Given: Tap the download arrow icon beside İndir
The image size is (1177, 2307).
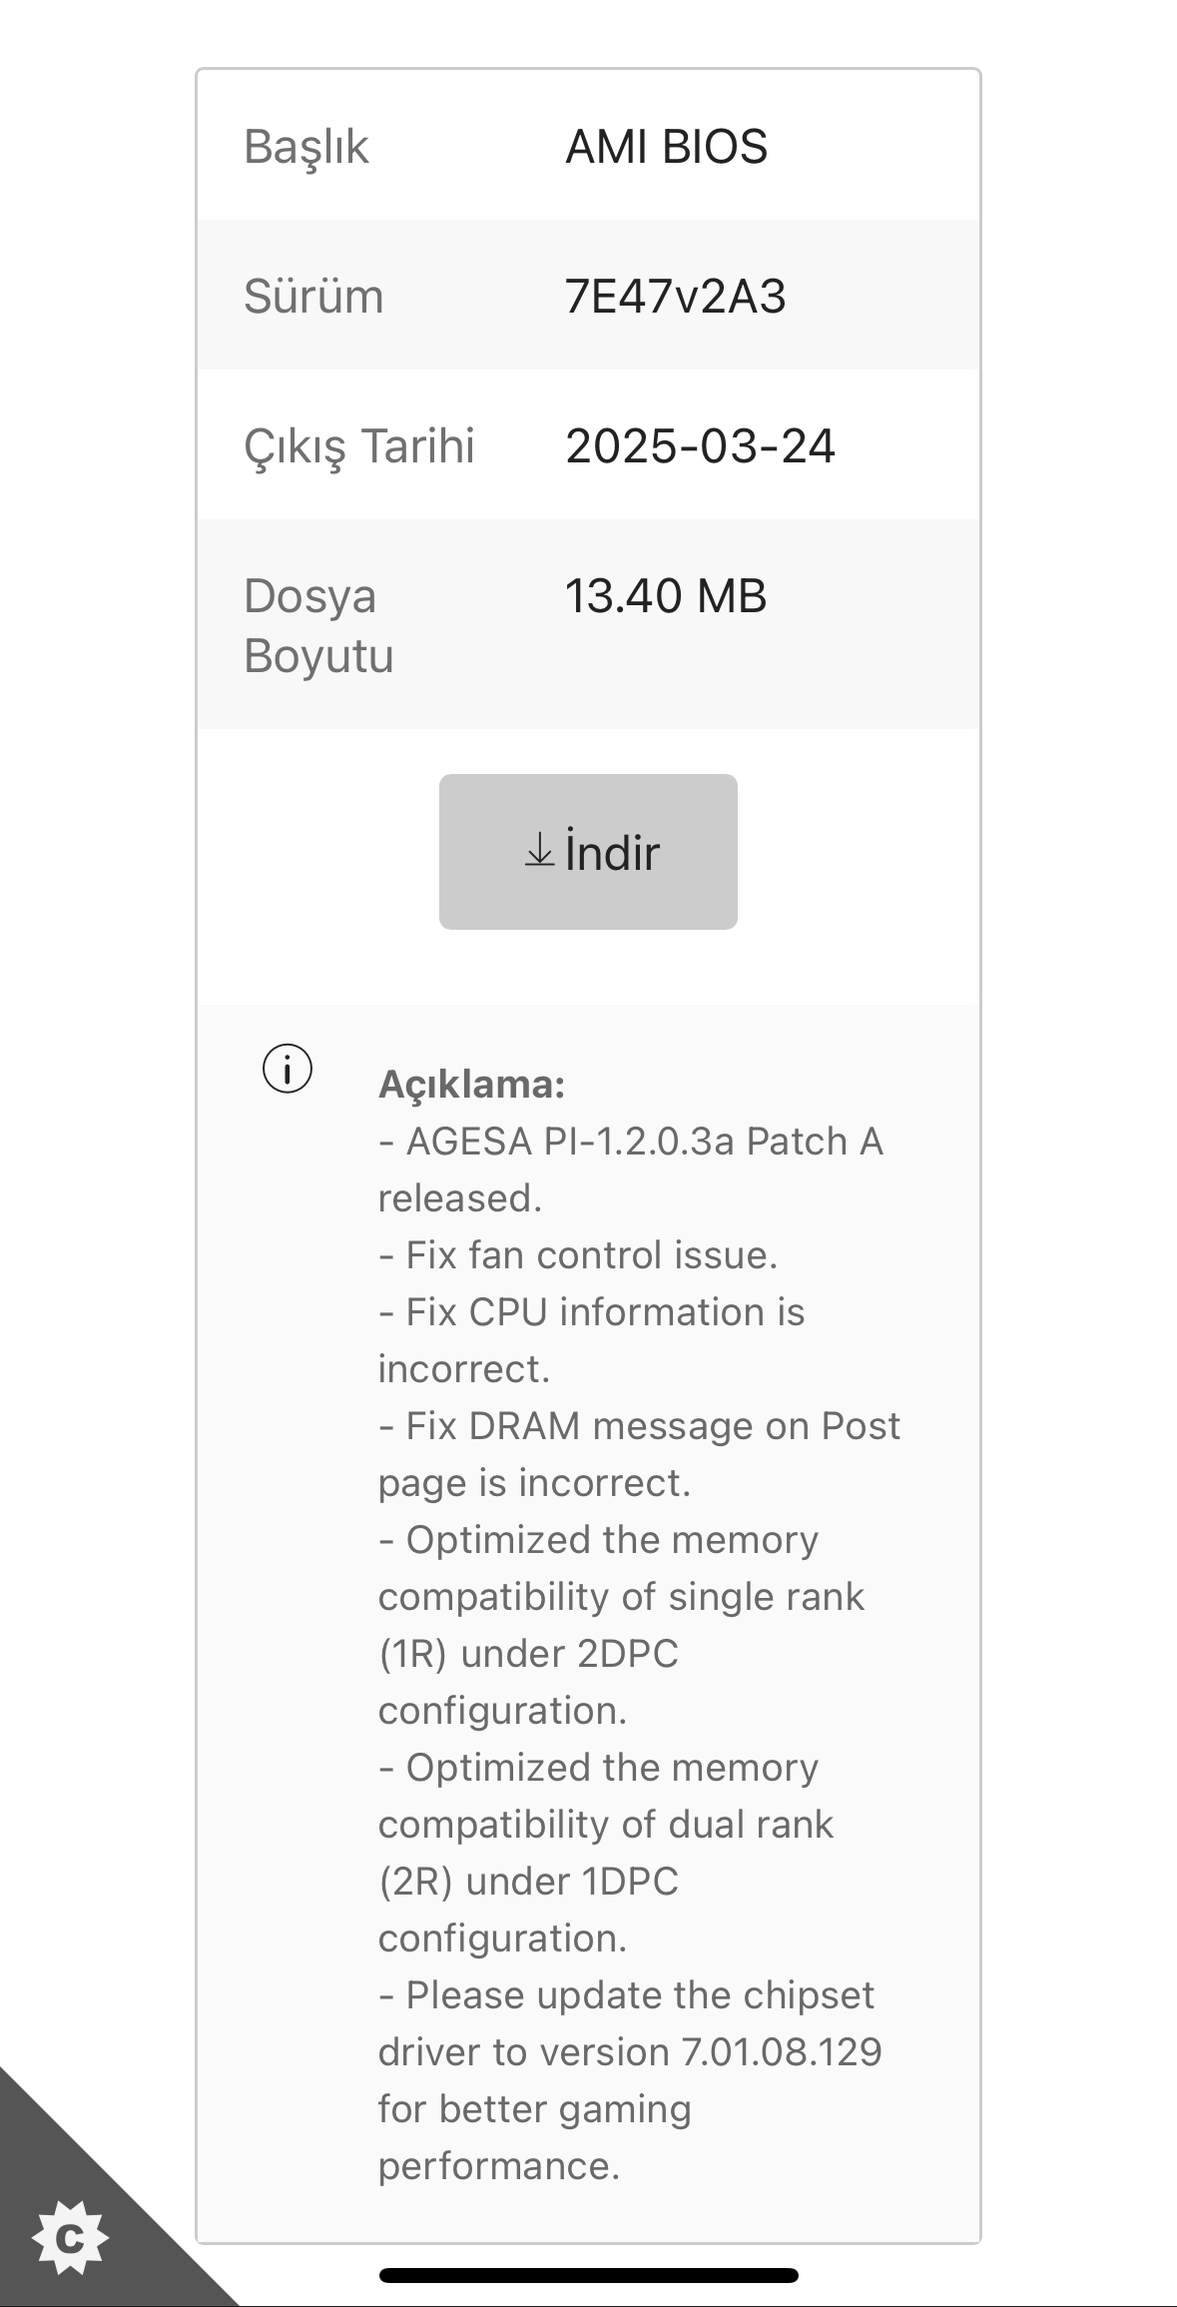Looking at the screenshot, I should click(x=539, y=851).
